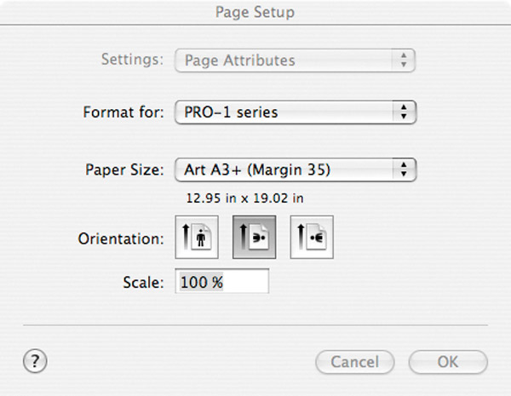Click the Orientation label
511x396 pixels.
click(x=121, y=239)
